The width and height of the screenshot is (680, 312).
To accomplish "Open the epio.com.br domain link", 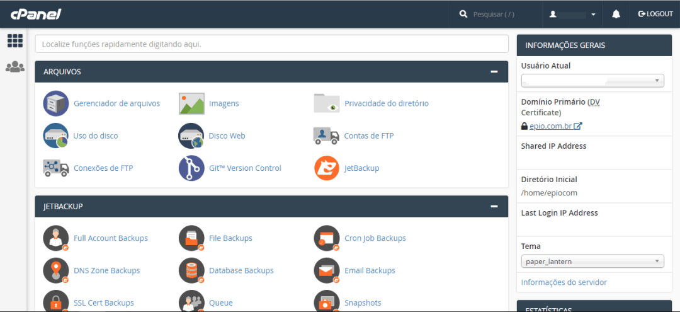I will [x=550, y=126].
